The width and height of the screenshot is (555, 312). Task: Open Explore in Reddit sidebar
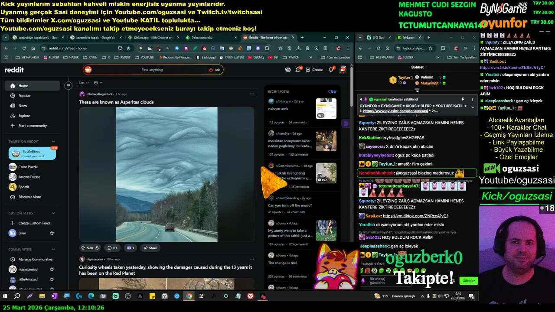[x=32, y=116]
